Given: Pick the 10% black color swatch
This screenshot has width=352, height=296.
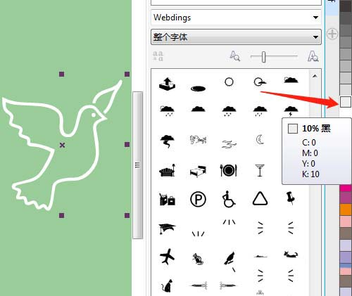Looking at the screenshot, I should click(x=346, y=102).
